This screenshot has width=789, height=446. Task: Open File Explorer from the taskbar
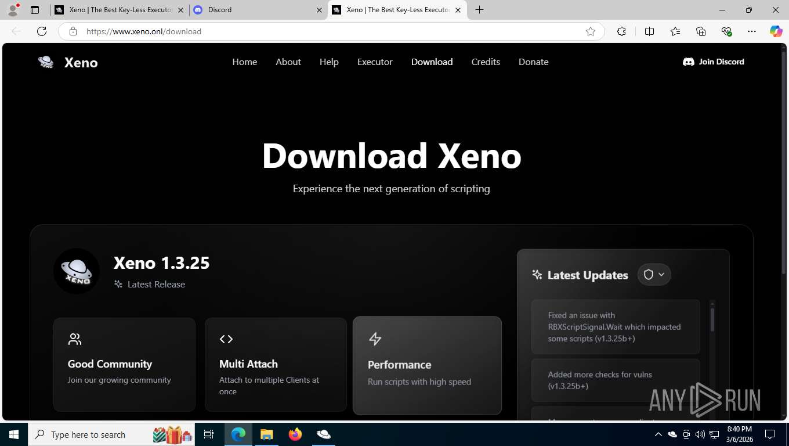point(266,434)
